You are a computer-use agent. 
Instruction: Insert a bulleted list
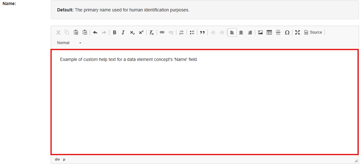192,32
